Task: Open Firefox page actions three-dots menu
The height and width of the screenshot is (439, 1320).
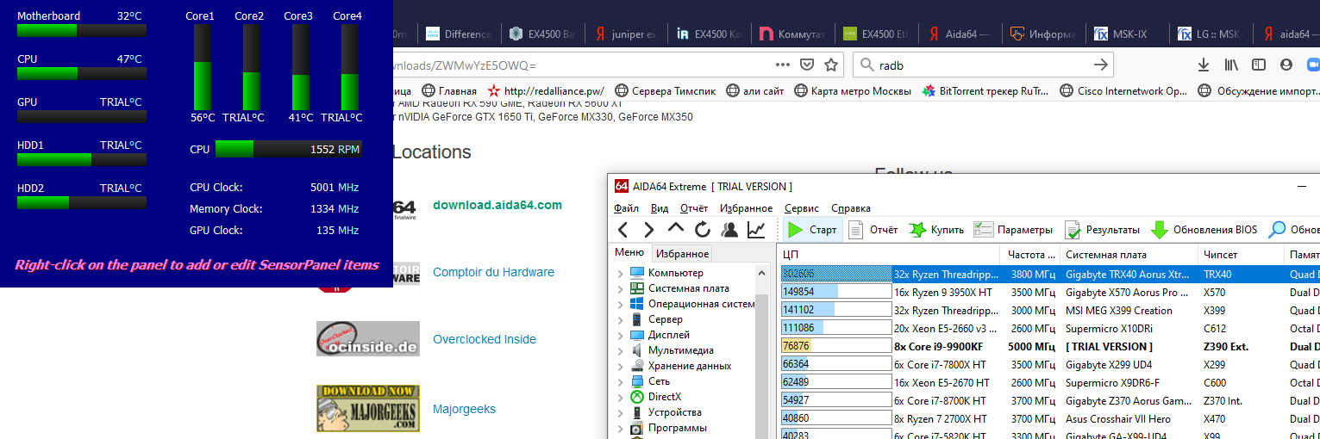Action: (x=783, y=65)
